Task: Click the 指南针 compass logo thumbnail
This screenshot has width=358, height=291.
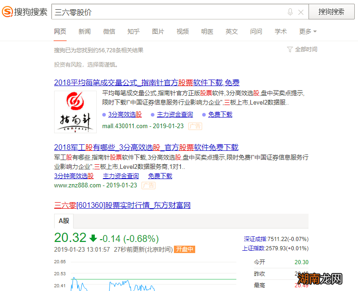Action: click(x=75, y=112)
